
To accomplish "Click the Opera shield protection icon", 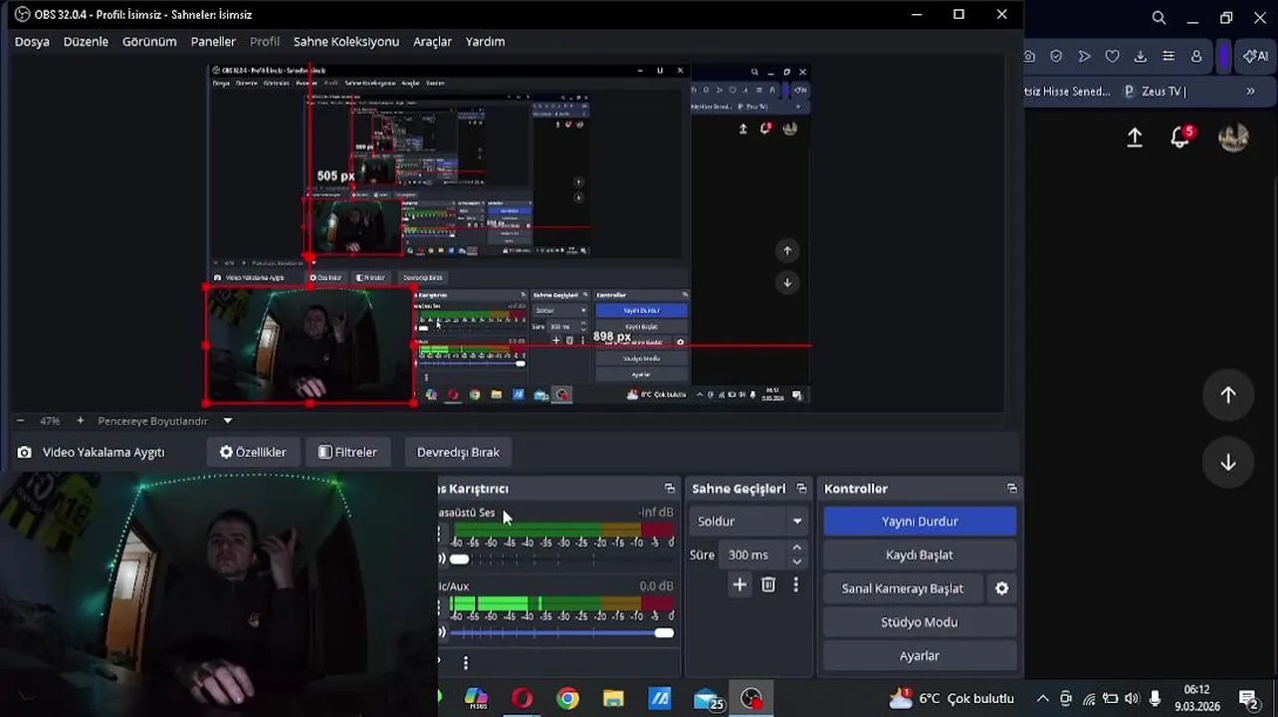I will [x=1056, y=57].
